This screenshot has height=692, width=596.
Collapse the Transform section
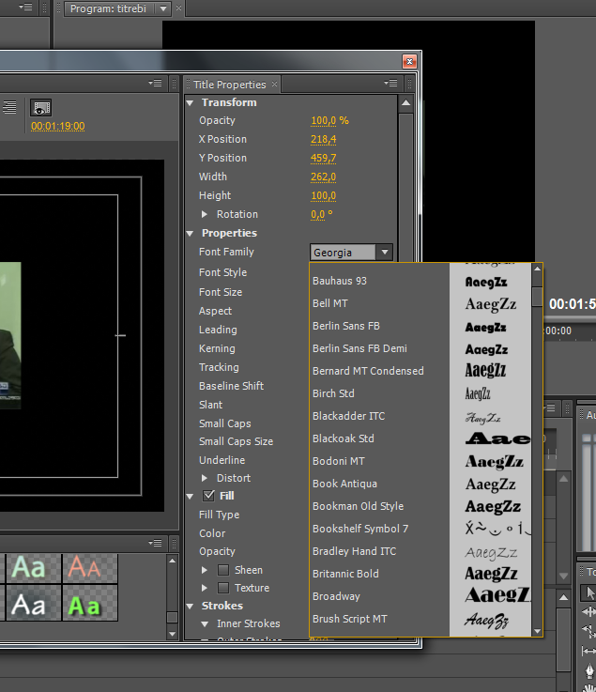pyautogui.click(x=191, y=103)
